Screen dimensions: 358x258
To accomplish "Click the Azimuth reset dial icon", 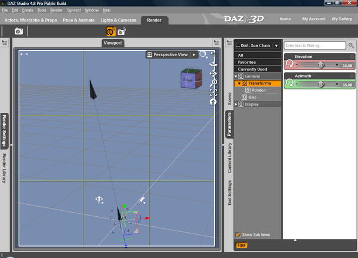I will coord(289,83).
